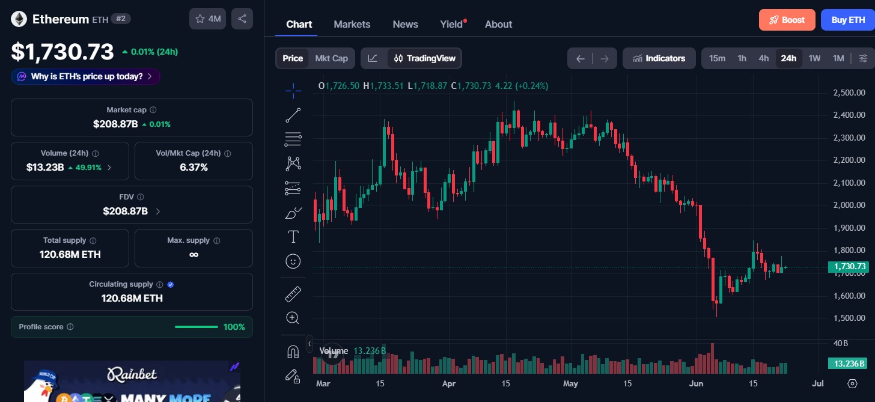Set chart interval to 24h
Screen dimensions: 875x402
click(788, 58)
